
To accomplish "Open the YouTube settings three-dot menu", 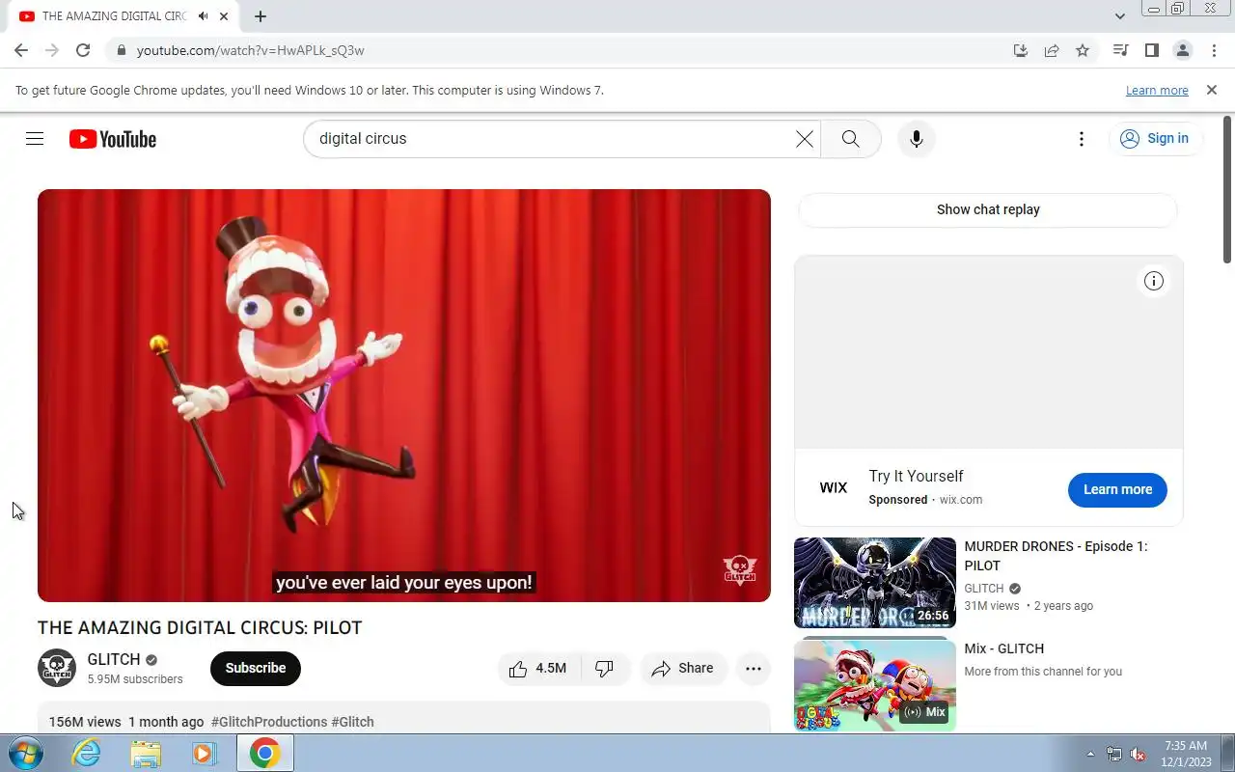I will (x=1082, y=139).
